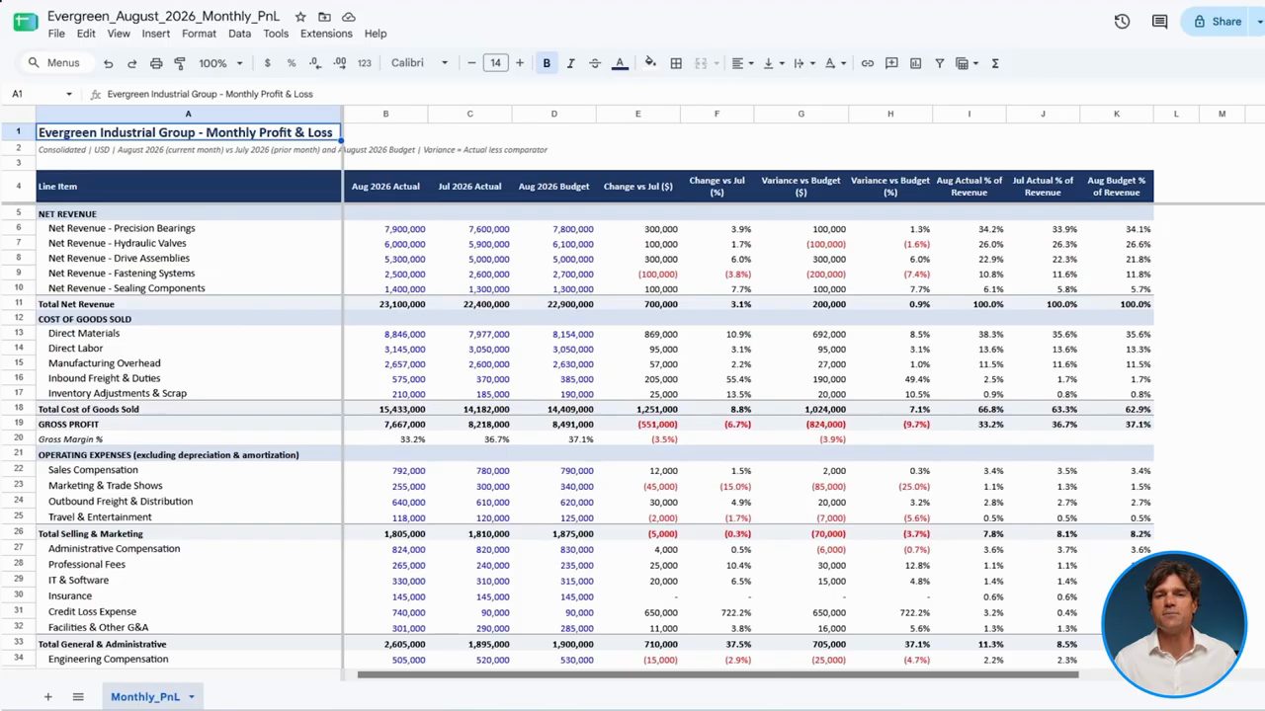
Task: Click the Share button
Action: tap(1218, 21)
